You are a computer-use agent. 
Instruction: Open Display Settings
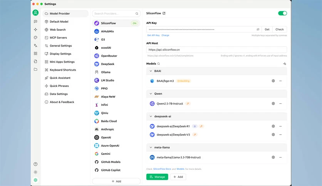pyautogui.click(x=65, y=54)
